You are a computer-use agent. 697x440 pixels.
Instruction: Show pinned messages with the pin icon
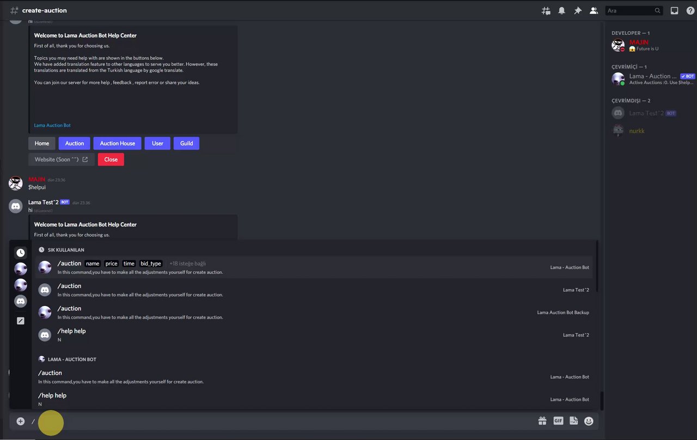(578, 10)
